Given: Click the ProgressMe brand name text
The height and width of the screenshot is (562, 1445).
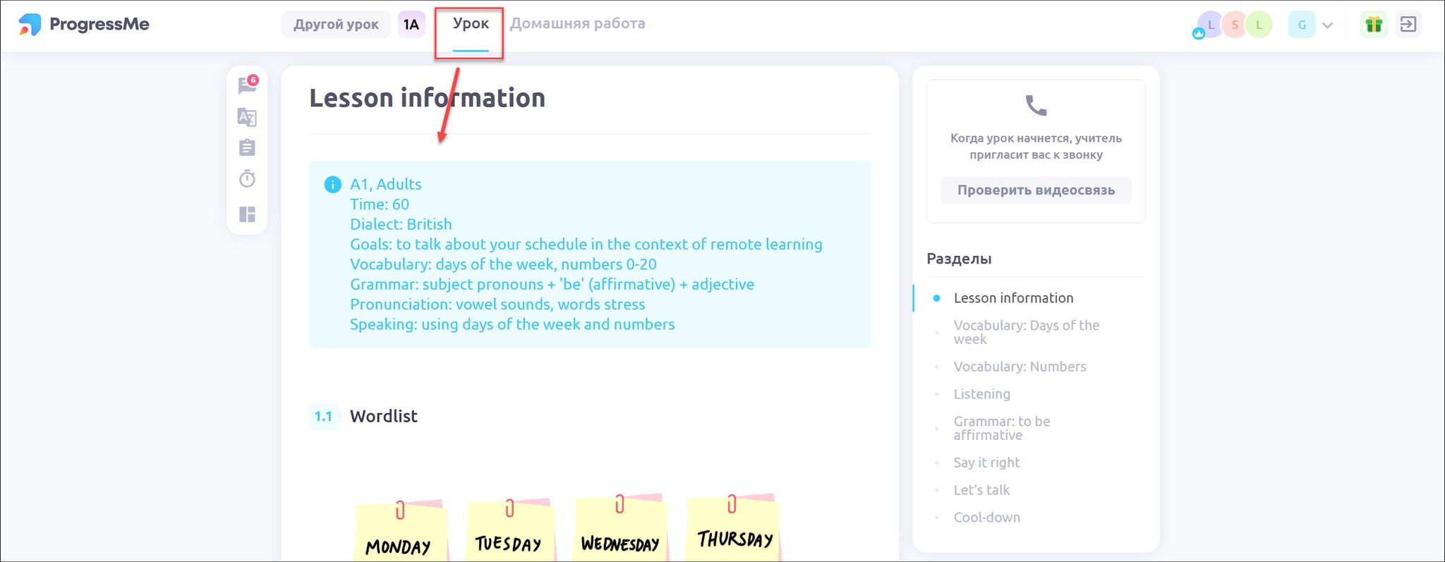Looking at the screenshot, I should [x=99, y=25].
